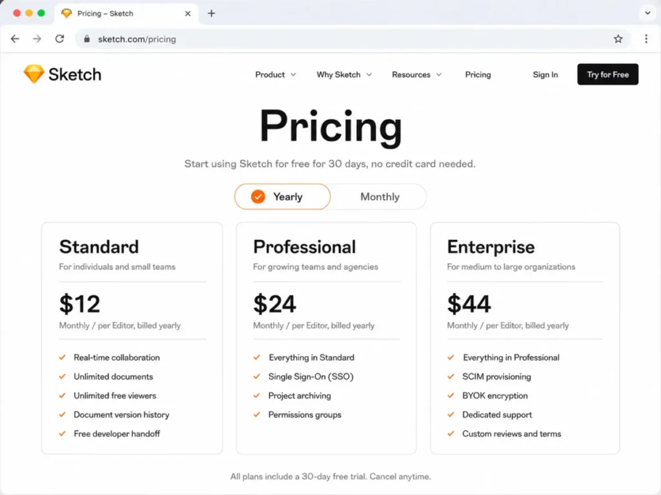Click 'All plans include a 30-day free trial' note
Viewport: 661px width, 495px height.
[330, 476]
